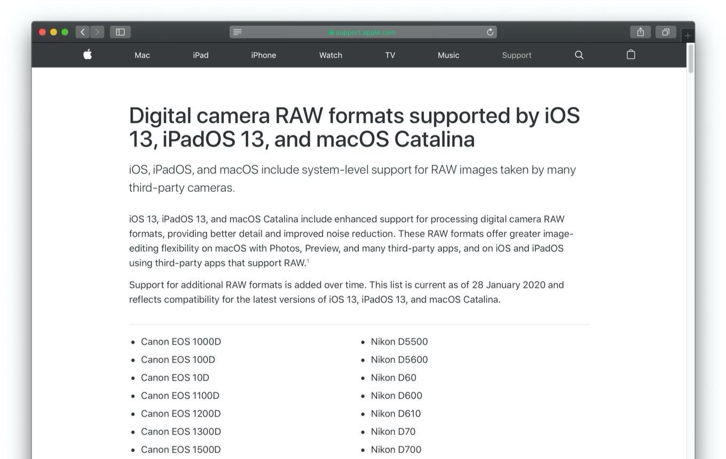Select Canon EOS 1500D list entry
This screenshot has width=726, height=459.
tap(181, 449)
